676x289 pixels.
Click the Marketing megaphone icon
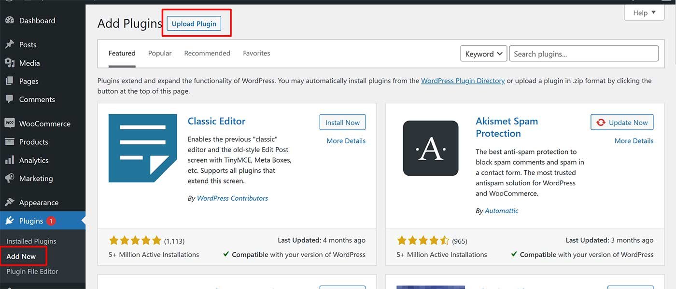pyautogui.click(x=9, y=179)
